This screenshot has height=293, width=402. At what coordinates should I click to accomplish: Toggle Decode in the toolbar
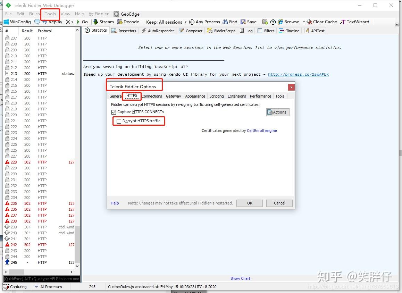[128, 22]
